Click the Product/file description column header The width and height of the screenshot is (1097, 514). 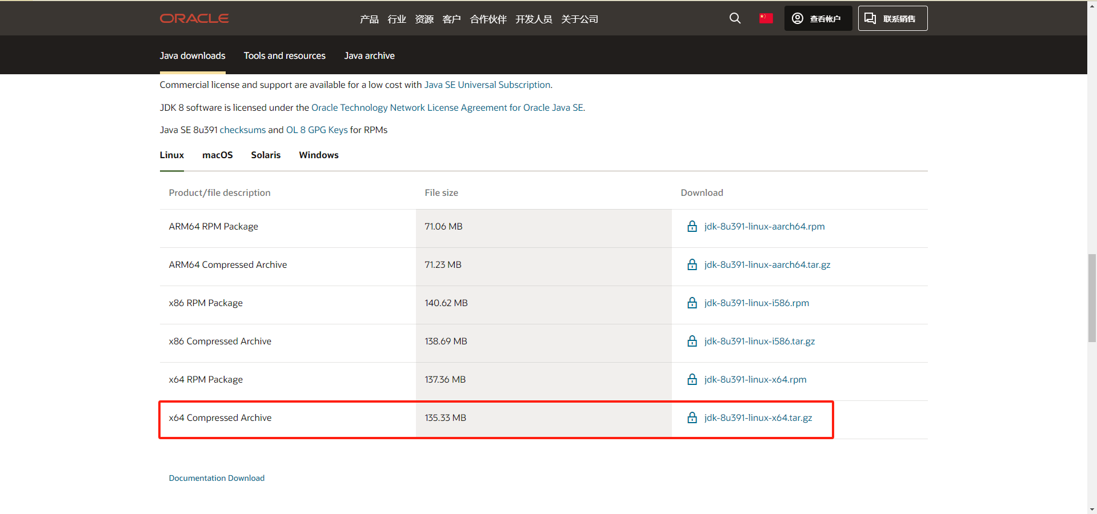[219, 192]
